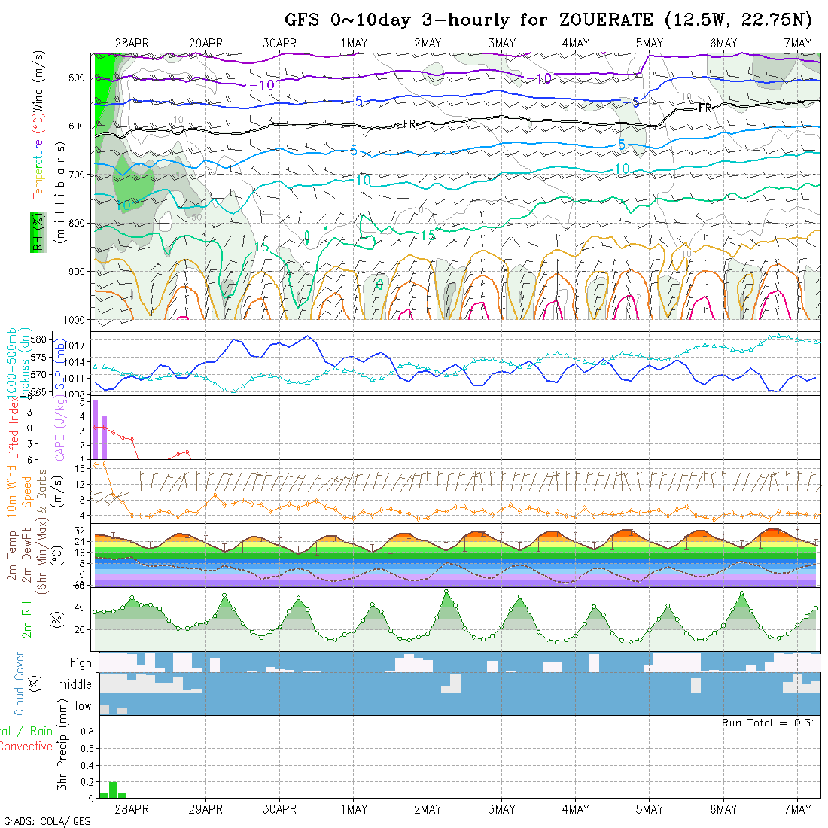Screen dimensions: 828x828
Task: Click the Cloud Cover axis title
Action: pos(20,683)
